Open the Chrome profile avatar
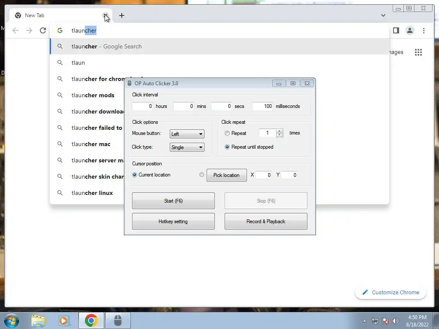Image resolution: width=439 pixels, height=329 pixels. (410, 30)
